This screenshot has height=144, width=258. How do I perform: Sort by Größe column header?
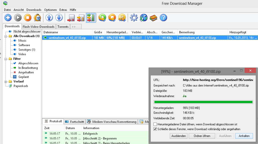(99, 32)
